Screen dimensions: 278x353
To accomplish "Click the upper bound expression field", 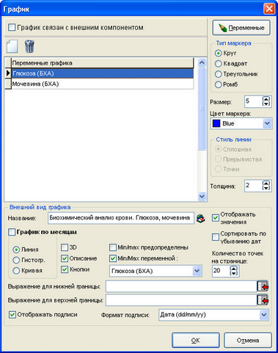I will click(181, 300).
